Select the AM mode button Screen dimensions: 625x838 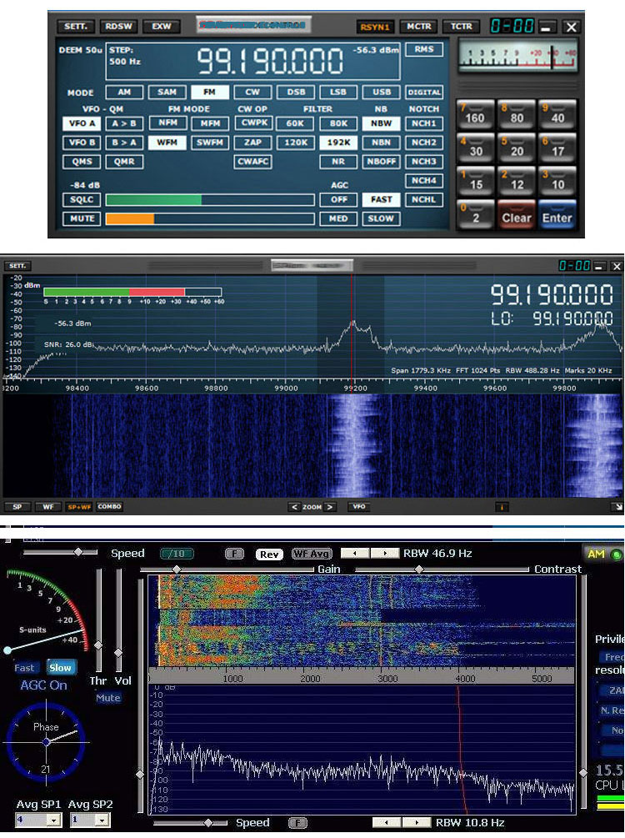tap(124, 93)
